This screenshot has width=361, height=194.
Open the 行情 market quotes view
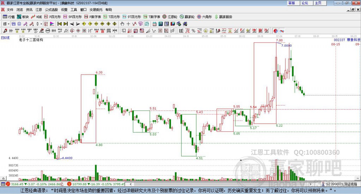click(9, 17)
